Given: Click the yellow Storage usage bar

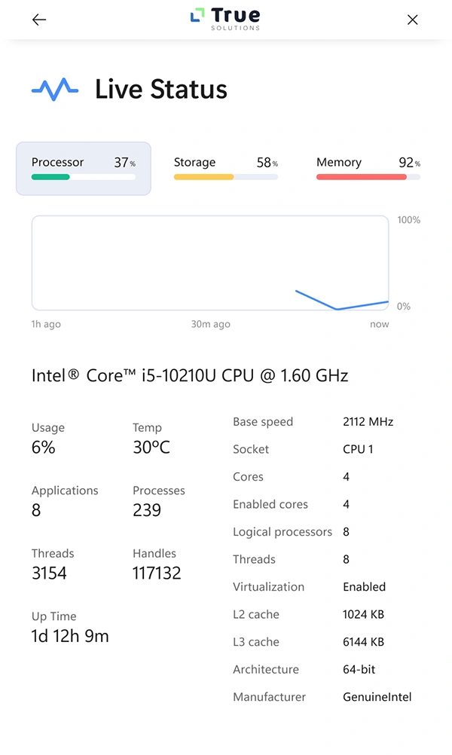Looking at the screenshot, I should 203,177.
